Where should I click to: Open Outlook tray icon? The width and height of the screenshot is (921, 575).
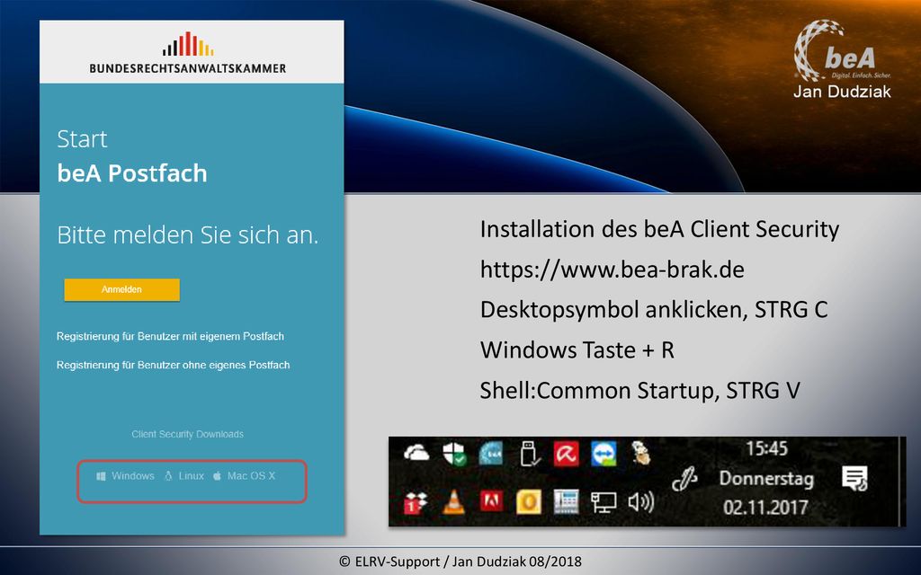click(529, 502)
